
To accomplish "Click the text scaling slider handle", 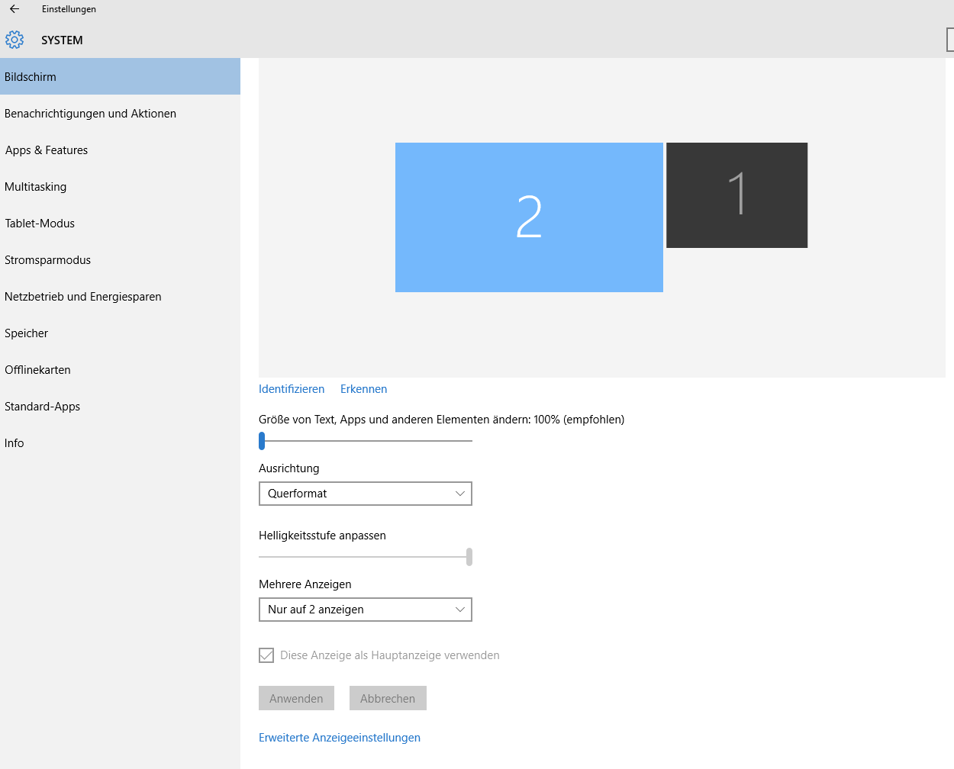I will [262, 441].
